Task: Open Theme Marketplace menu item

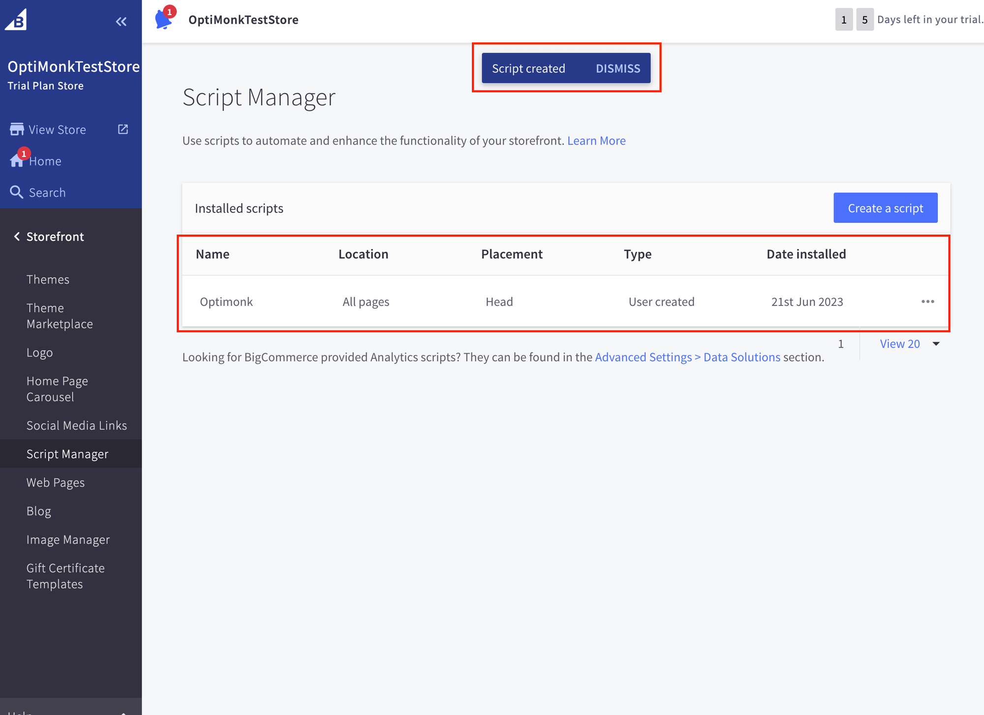Action: [60, 316]
